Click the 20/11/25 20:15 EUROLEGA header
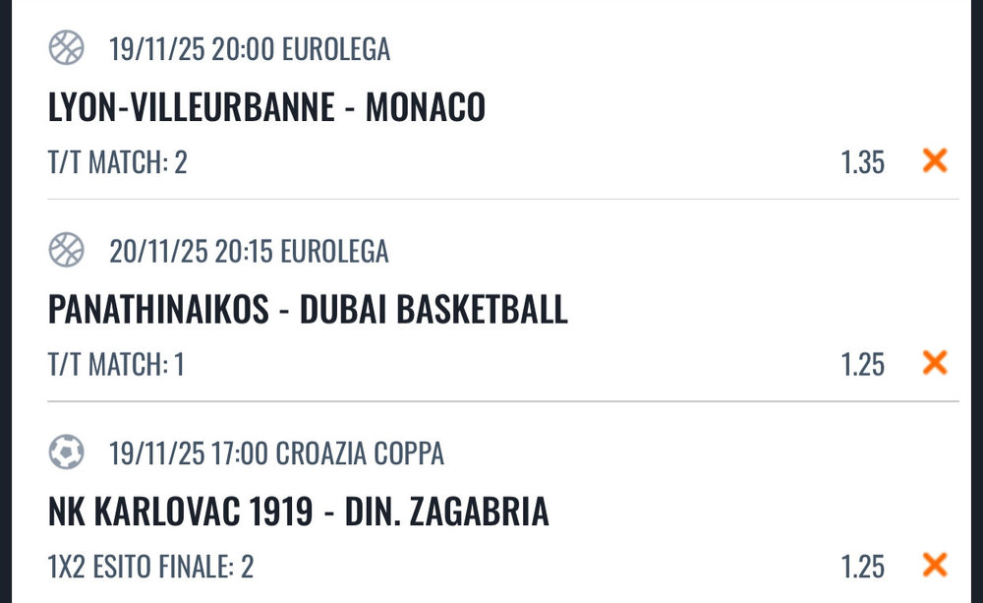The image size is (983, 603). 250,251
